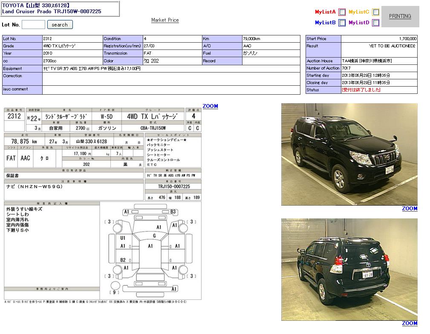
Task: Click the Auction House value cell
Action: [x=379, y=61]
